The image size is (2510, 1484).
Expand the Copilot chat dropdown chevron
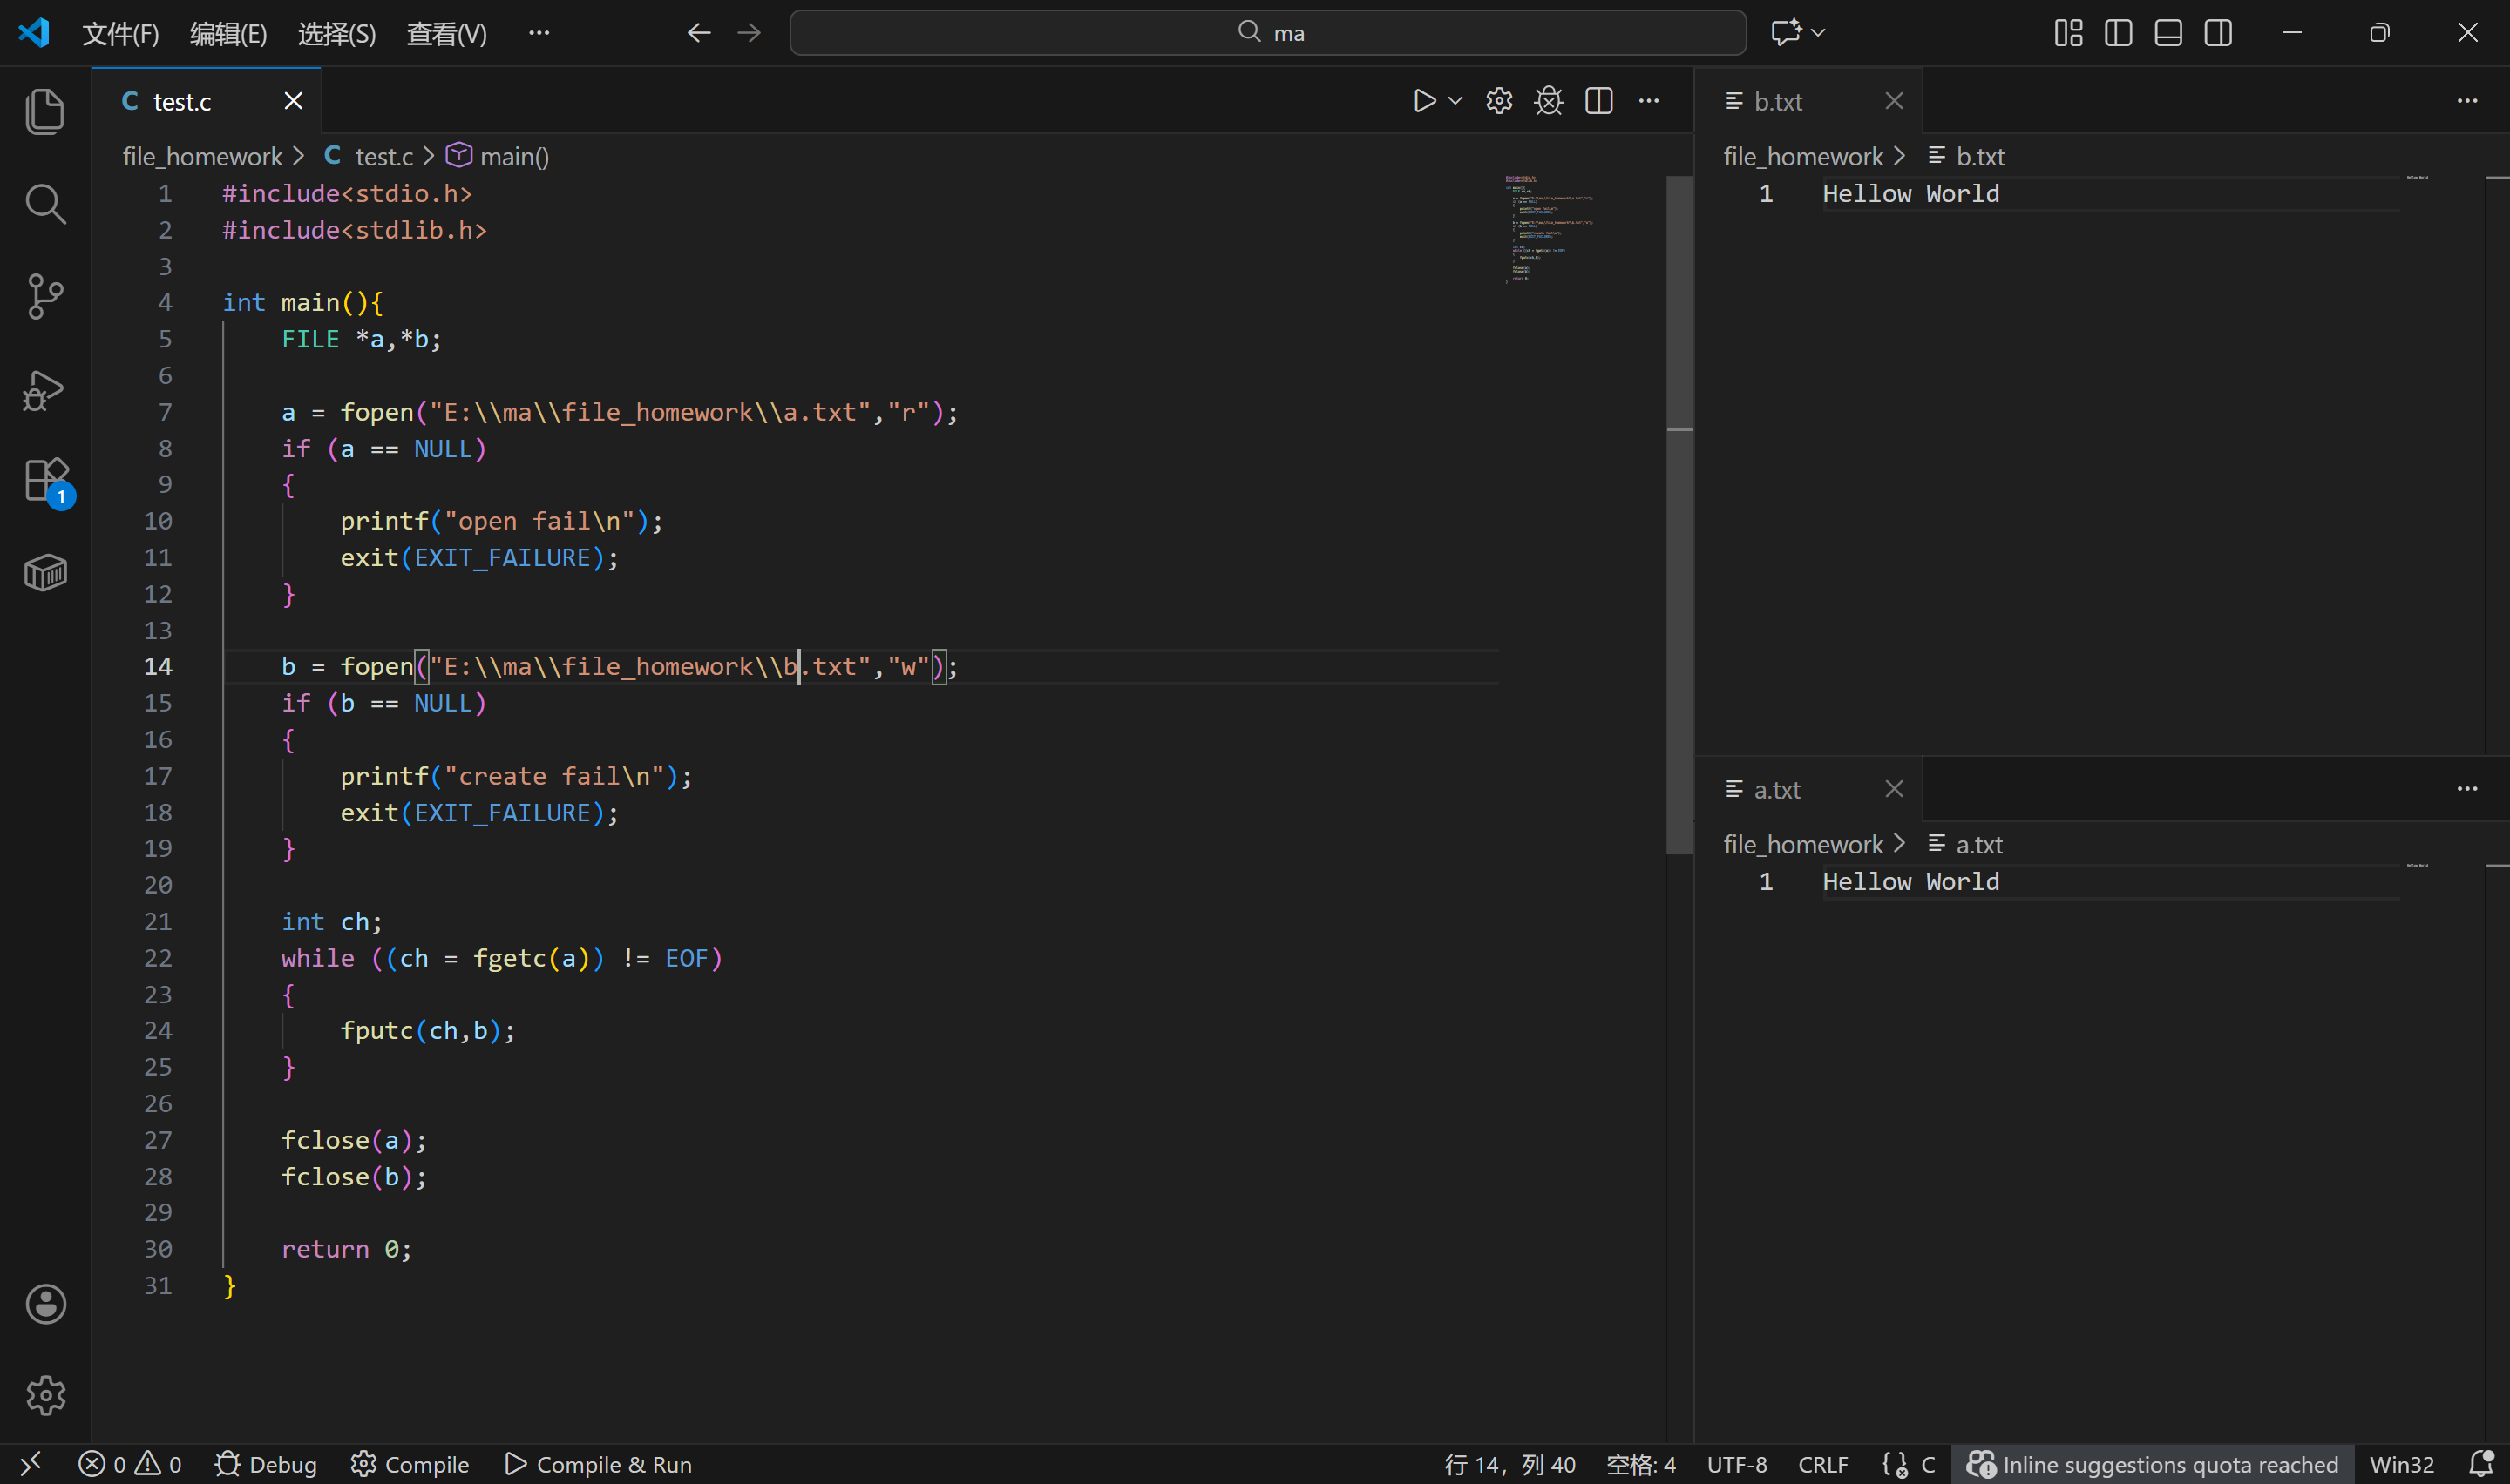tap(1819, 33)
